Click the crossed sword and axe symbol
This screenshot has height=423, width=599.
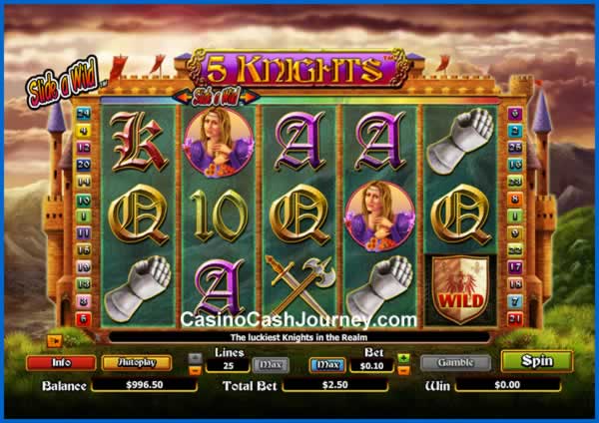pyautogui.click(x=299, y=285)
